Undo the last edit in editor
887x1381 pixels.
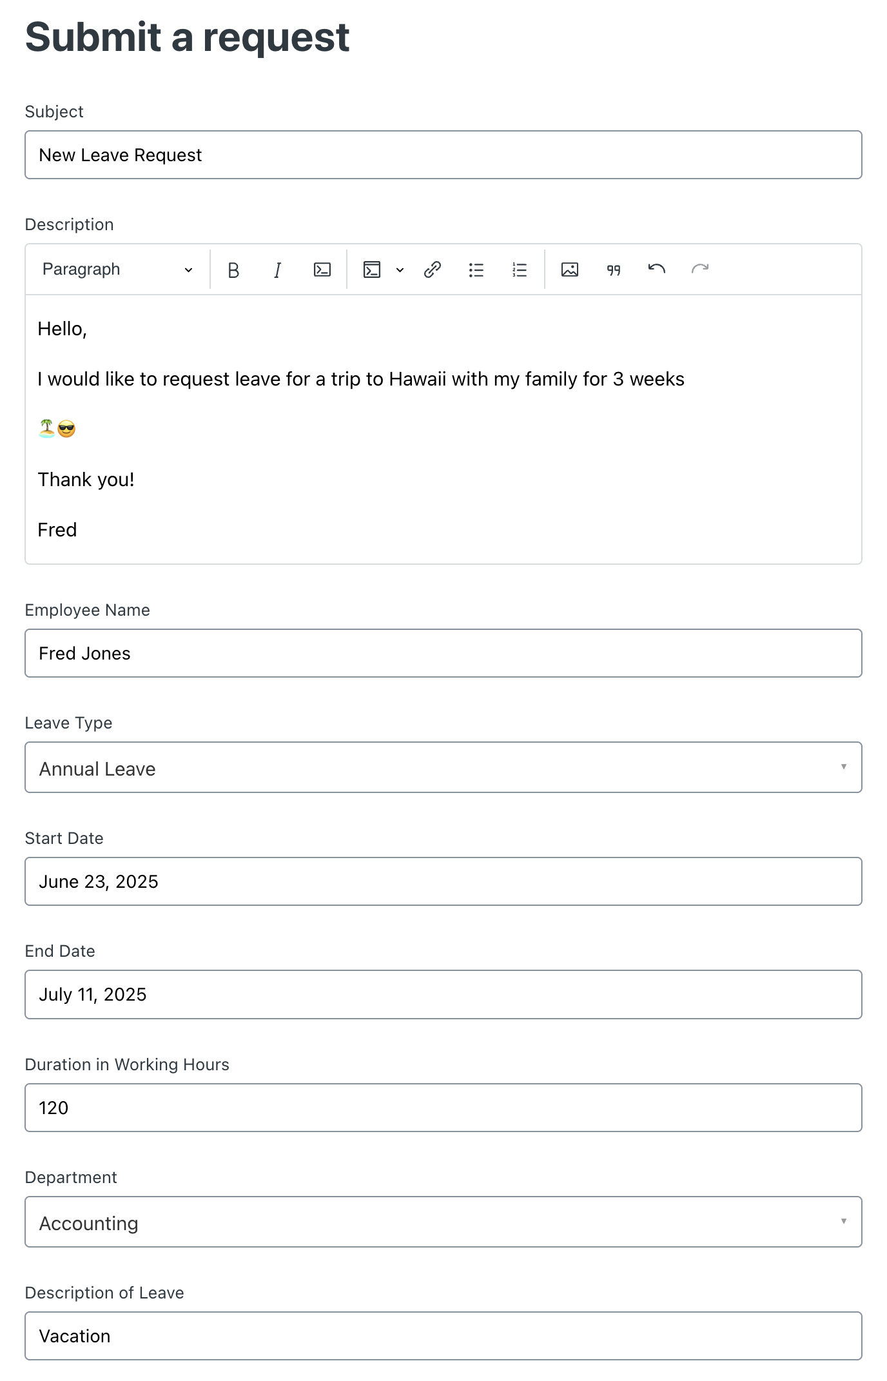click(657, 269)
